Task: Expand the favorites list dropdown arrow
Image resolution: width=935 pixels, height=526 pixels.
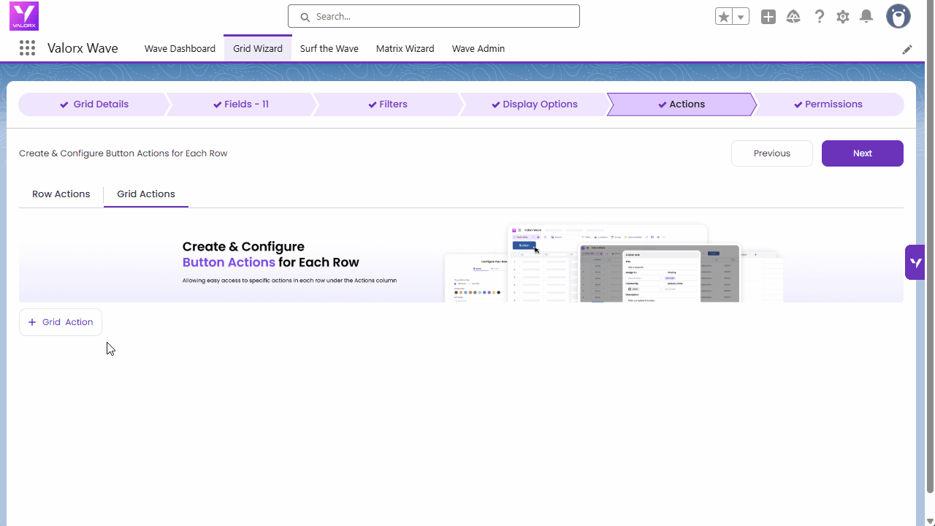Action: point(741,17)
